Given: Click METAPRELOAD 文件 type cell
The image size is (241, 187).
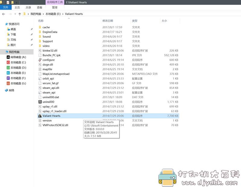Looking at the screenshot, I should click(x=145, y=74).
